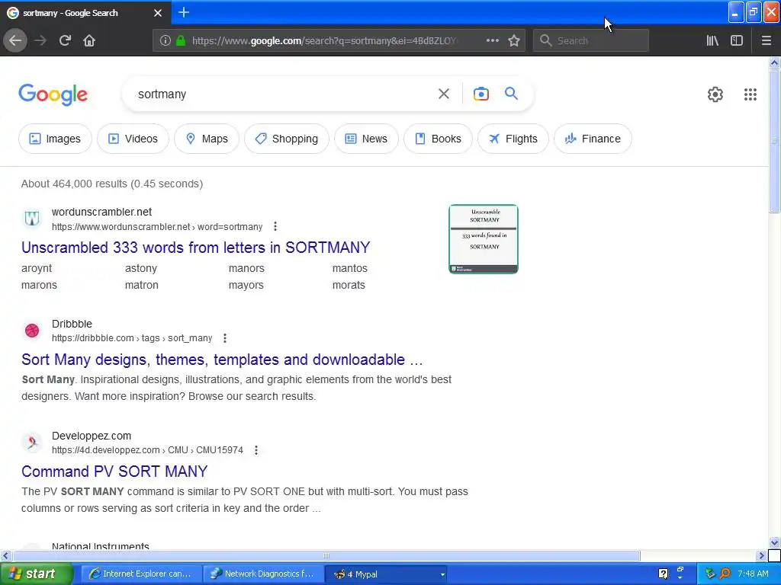Screen dimensions: 781x585
Task: Switch to the Maps results
Action: [x=207, y=139]
